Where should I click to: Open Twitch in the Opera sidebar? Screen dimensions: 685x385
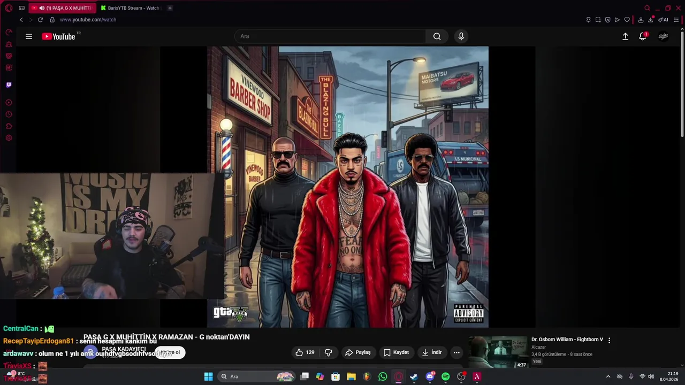tap(9, 85)
